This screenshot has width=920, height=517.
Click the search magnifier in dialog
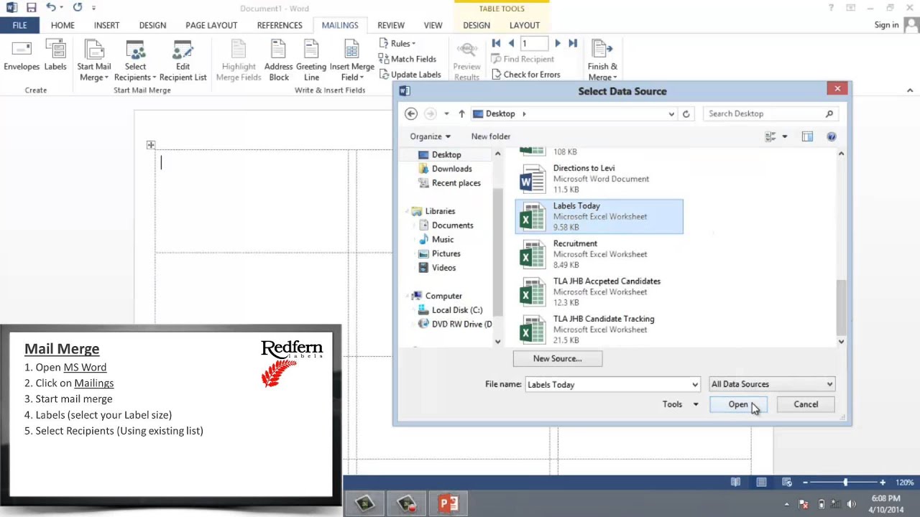tap(829, 113)
